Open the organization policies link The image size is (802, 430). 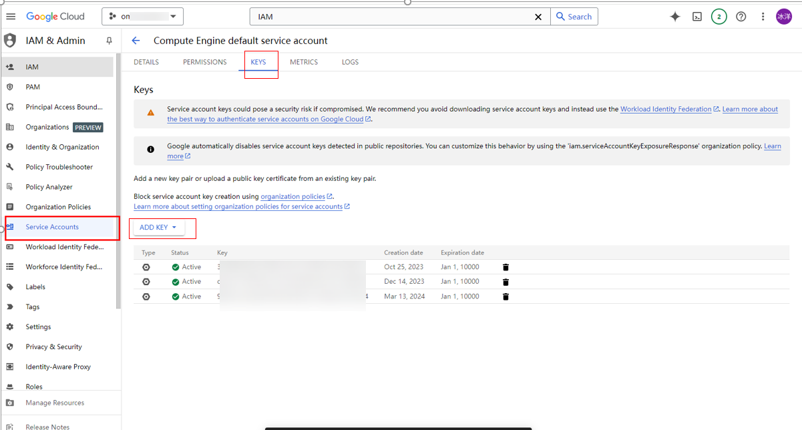click(296, 196)
